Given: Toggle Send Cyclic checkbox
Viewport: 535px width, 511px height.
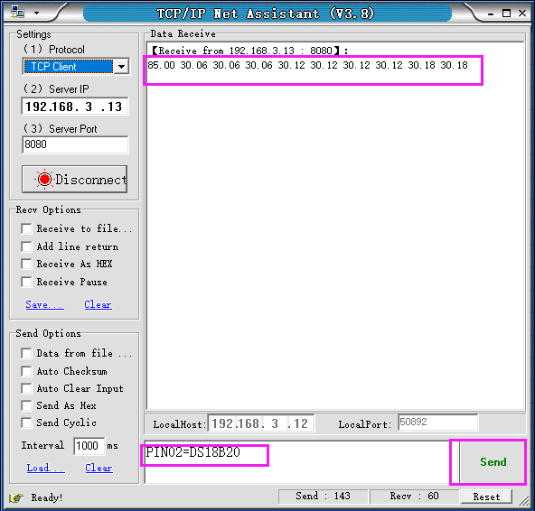Looking at the screenshot, I should coord(26,423).
